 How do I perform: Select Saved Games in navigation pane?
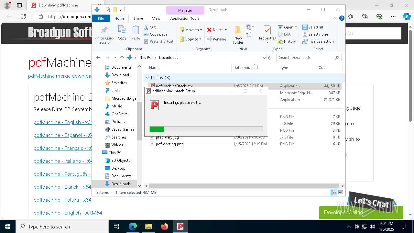point(123,129)
